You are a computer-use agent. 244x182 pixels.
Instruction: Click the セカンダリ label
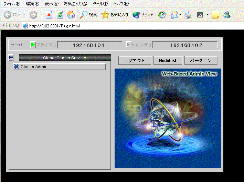click(x=141, y=45)
